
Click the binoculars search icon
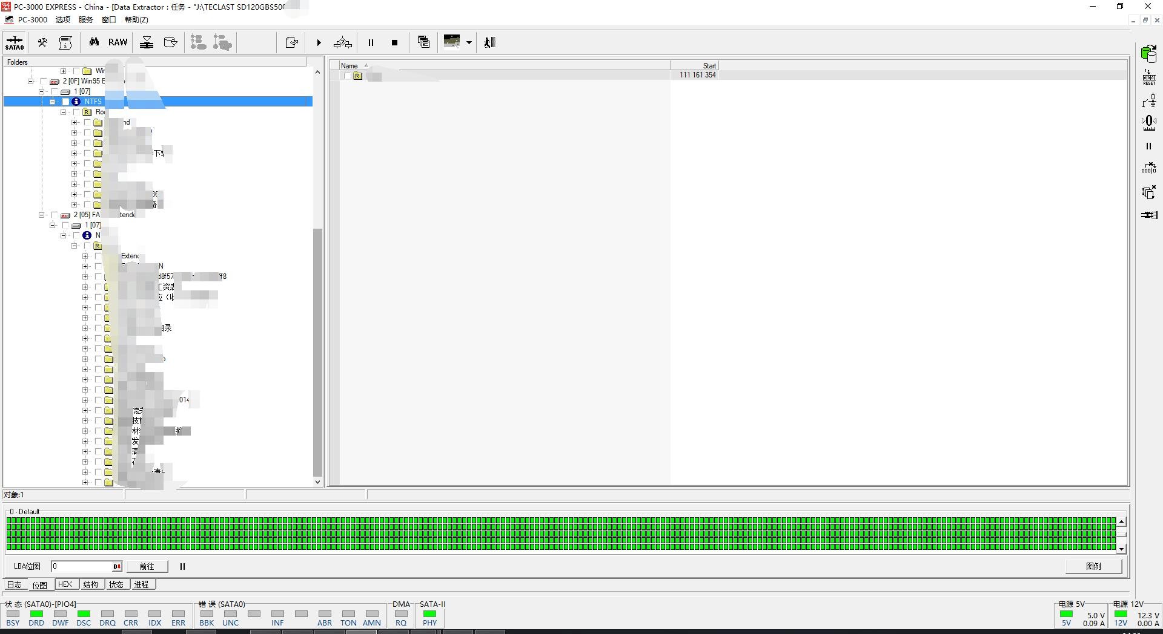(x=94, y=42)
